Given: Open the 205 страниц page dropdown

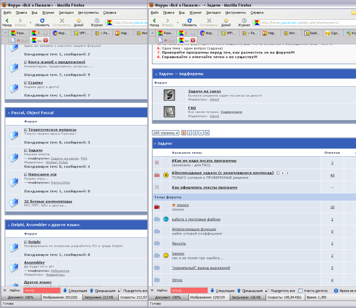Looking at the screenshot, I should point(165,133).
